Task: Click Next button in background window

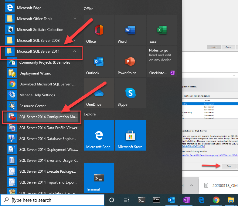Action: pyautogui.click(x=214, y=47)
